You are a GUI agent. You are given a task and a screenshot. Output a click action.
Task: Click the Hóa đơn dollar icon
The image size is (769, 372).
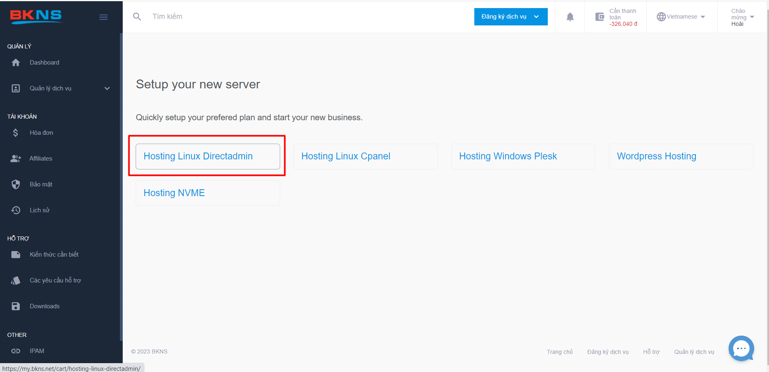pyautogui.click(x=15, y=133)
